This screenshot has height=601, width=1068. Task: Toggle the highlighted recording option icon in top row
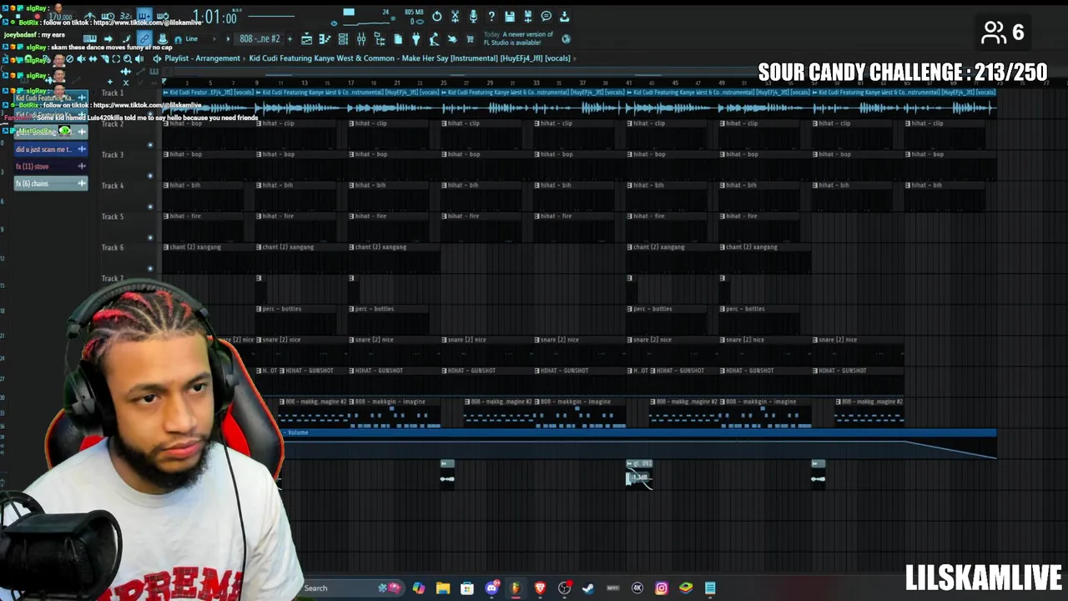point(144,16)
